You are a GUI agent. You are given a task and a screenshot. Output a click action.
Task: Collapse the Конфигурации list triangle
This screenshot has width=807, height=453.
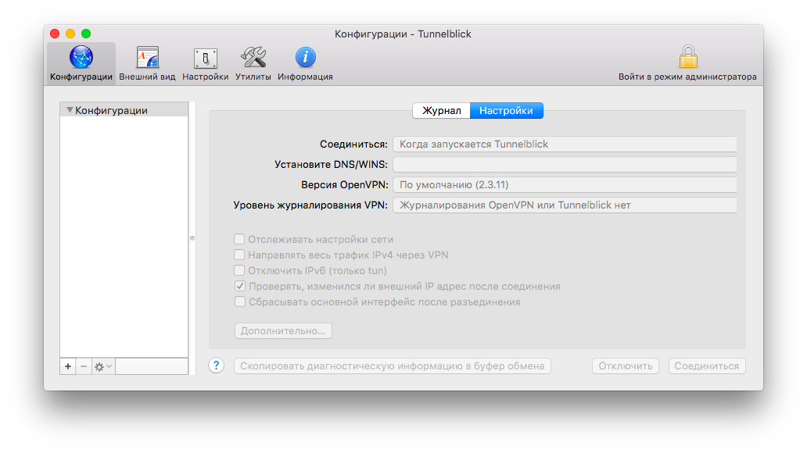[x=70, y=110]
